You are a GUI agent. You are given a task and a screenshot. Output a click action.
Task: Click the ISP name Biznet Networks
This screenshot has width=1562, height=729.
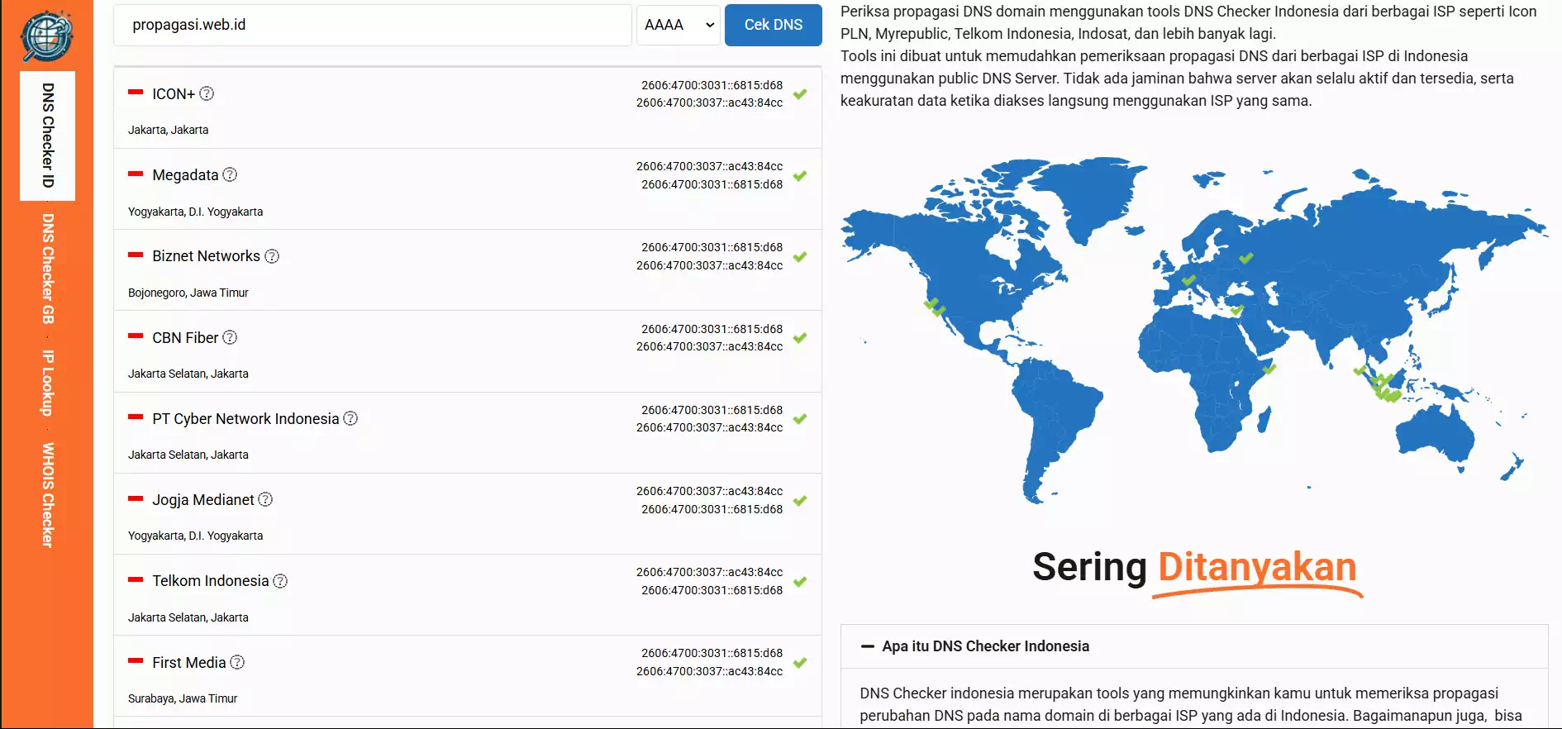(206, 256)
